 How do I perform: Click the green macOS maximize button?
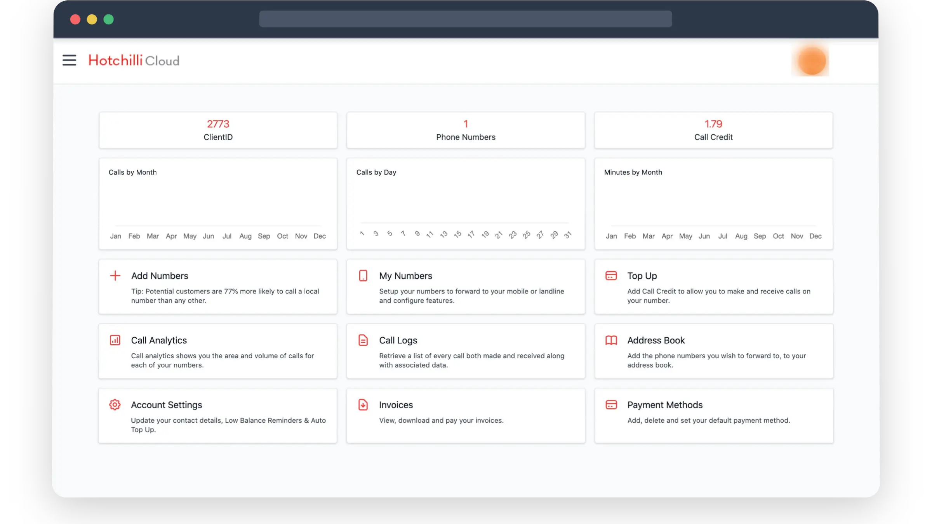[108, 19]
